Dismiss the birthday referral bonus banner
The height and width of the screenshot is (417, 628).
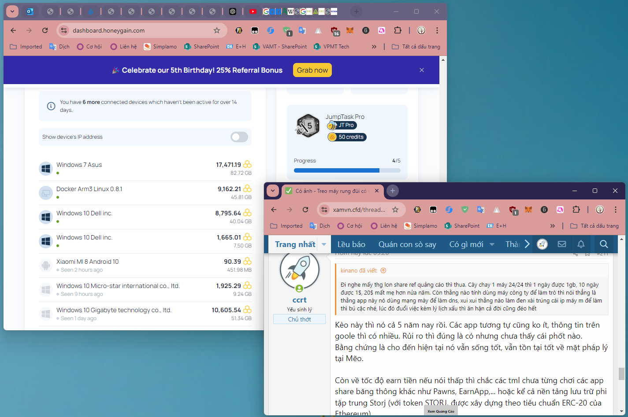(x=422, y=70)
